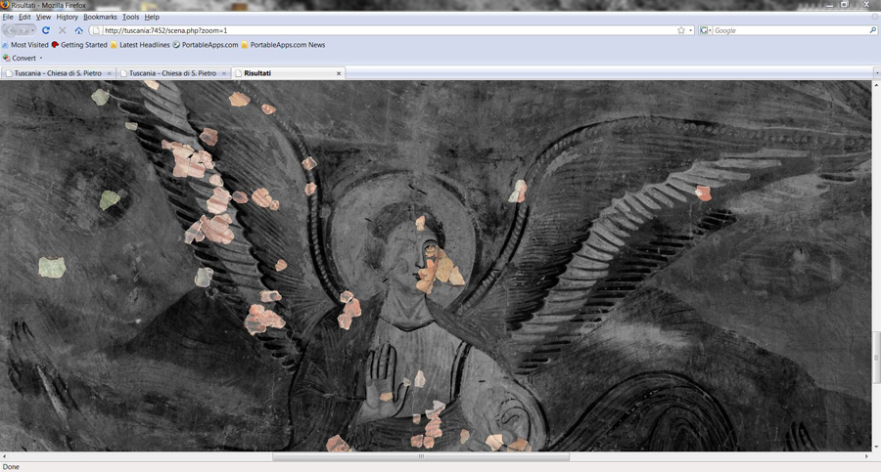Stop loading the page
This screenshot has width=881, height=472.
[63, 30]
